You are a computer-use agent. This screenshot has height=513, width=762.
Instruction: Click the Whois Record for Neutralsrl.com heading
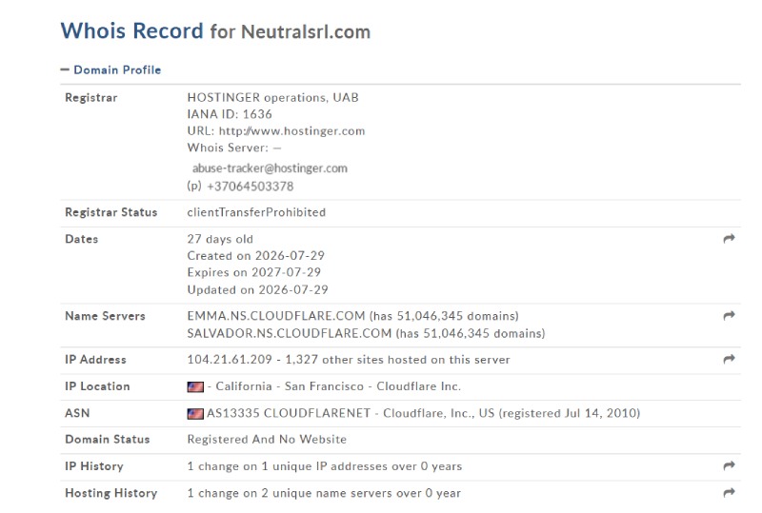[215, 31]
